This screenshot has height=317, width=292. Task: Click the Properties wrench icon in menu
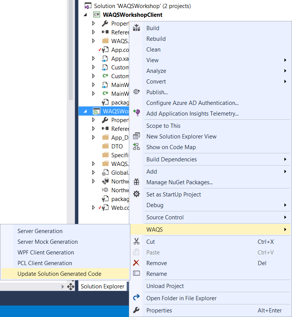click(x=136, y=310)
